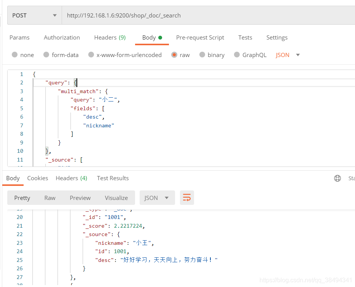
Task: Switch to Preview response view
Action: (x=80, y=198)
